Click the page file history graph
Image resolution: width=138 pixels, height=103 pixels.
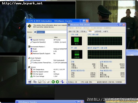(x=105, y=54)
